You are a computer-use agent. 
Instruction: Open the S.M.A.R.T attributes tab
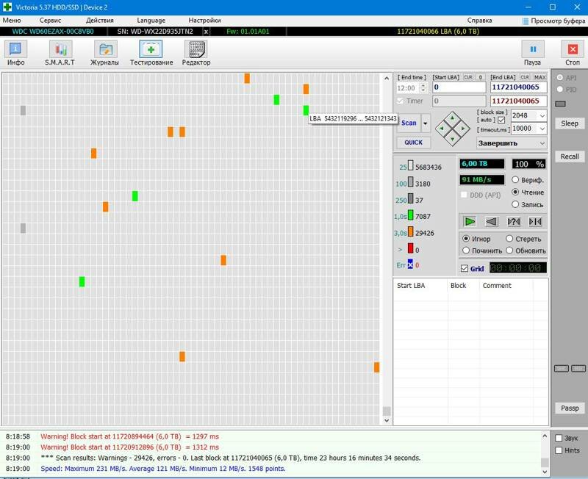[60, 53]
